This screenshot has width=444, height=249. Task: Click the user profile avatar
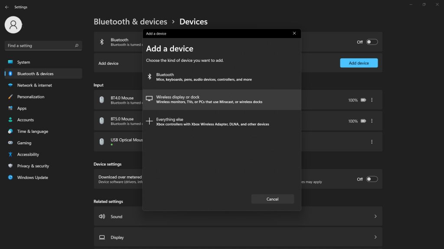pyautogui.click(x=13, y=25)
